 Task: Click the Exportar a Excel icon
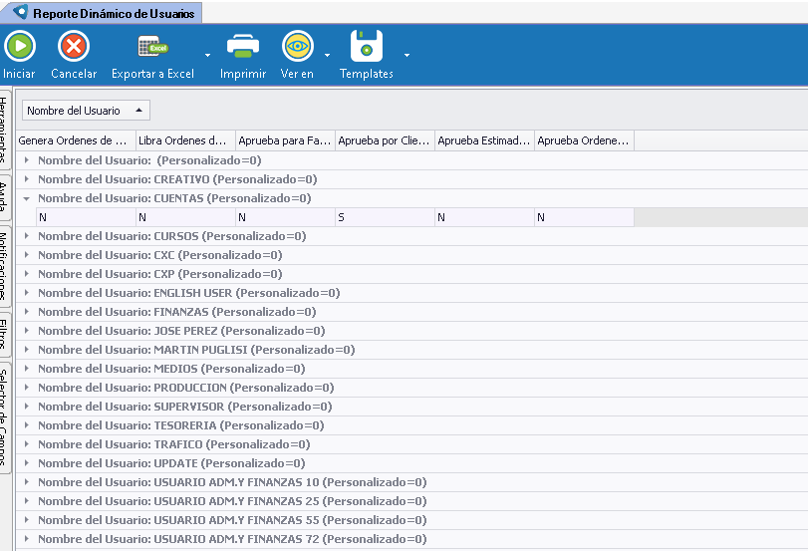click(x=153, y=47)
